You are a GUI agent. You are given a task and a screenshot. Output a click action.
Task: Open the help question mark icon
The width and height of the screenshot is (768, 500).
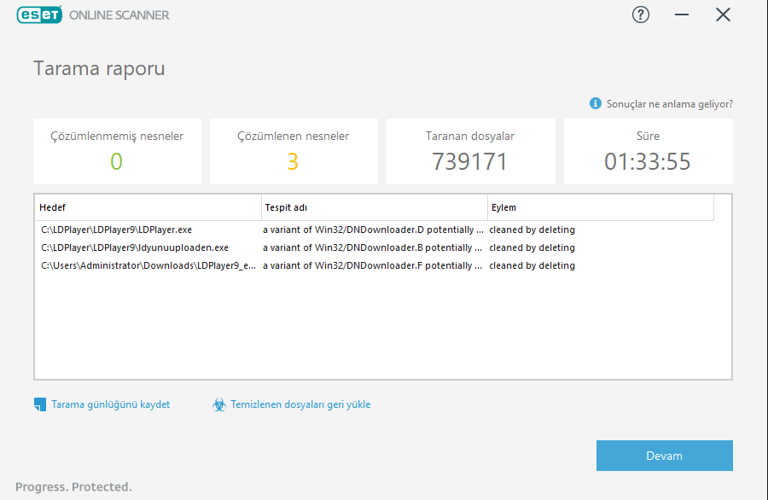641,15
